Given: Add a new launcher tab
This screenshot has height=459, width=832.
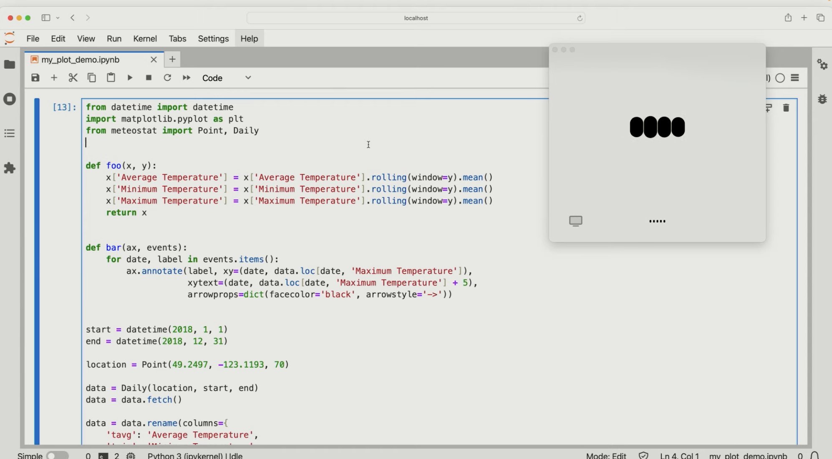Looking at the screenshot, I should [x=172, y=59].
